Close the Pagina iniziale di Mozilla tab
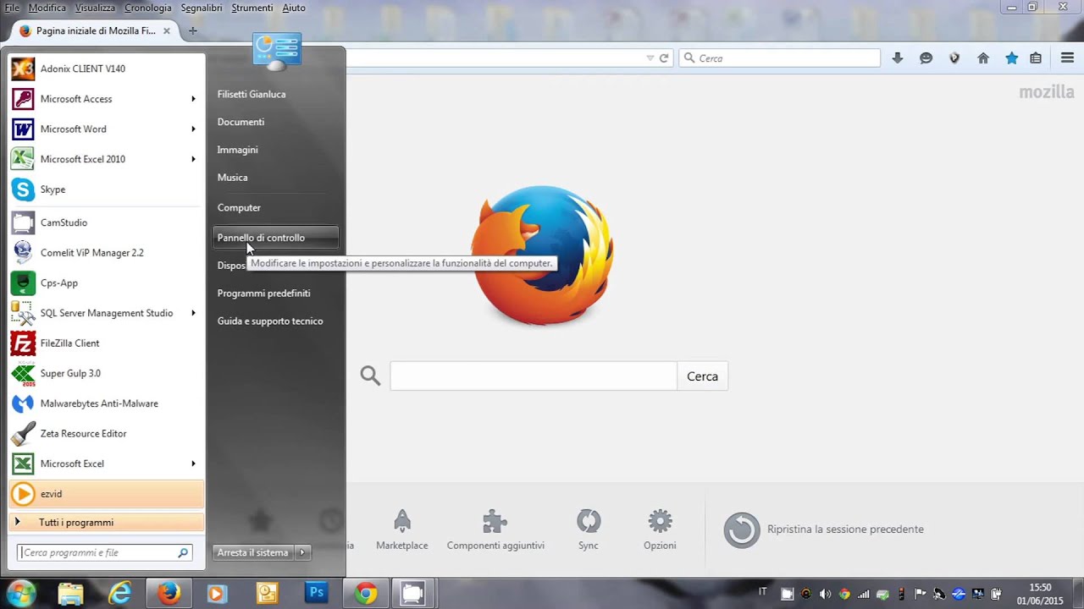Screen dimensions: 1084x609 tap(167, 30)
